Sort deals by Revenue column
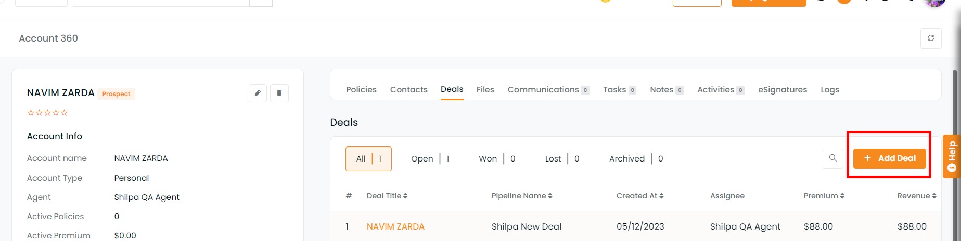The width and height of the screenshot is (961, 241). click(x=917, y=196)
